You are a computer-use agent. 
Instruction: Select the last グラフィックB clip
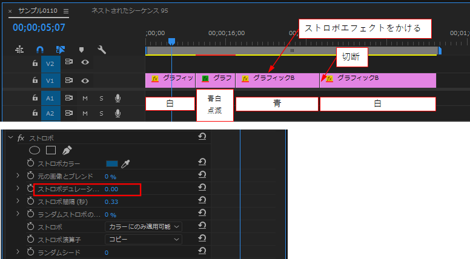pos(378,80)
